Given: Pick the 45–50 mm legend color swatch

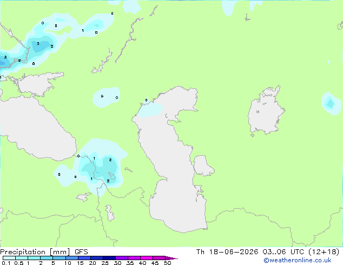Looking at the screenshot, I should tap(159, 258).
